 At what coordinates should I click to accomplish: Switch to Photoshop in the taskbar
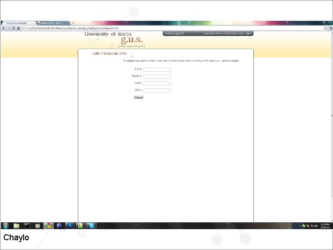[70, 225]
